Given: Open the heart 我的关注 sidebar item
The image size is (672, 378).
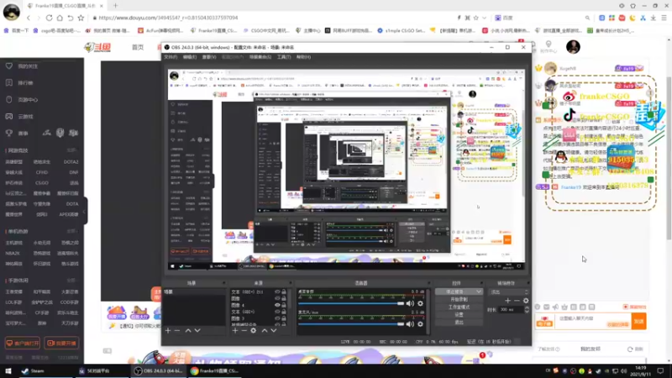Looking at the screenshot, I should (23, 66).
